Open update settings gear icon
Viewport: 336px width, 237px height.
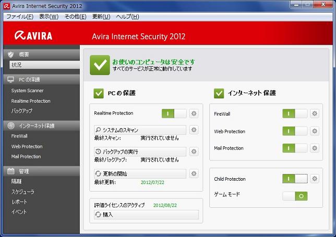point(194,173)
